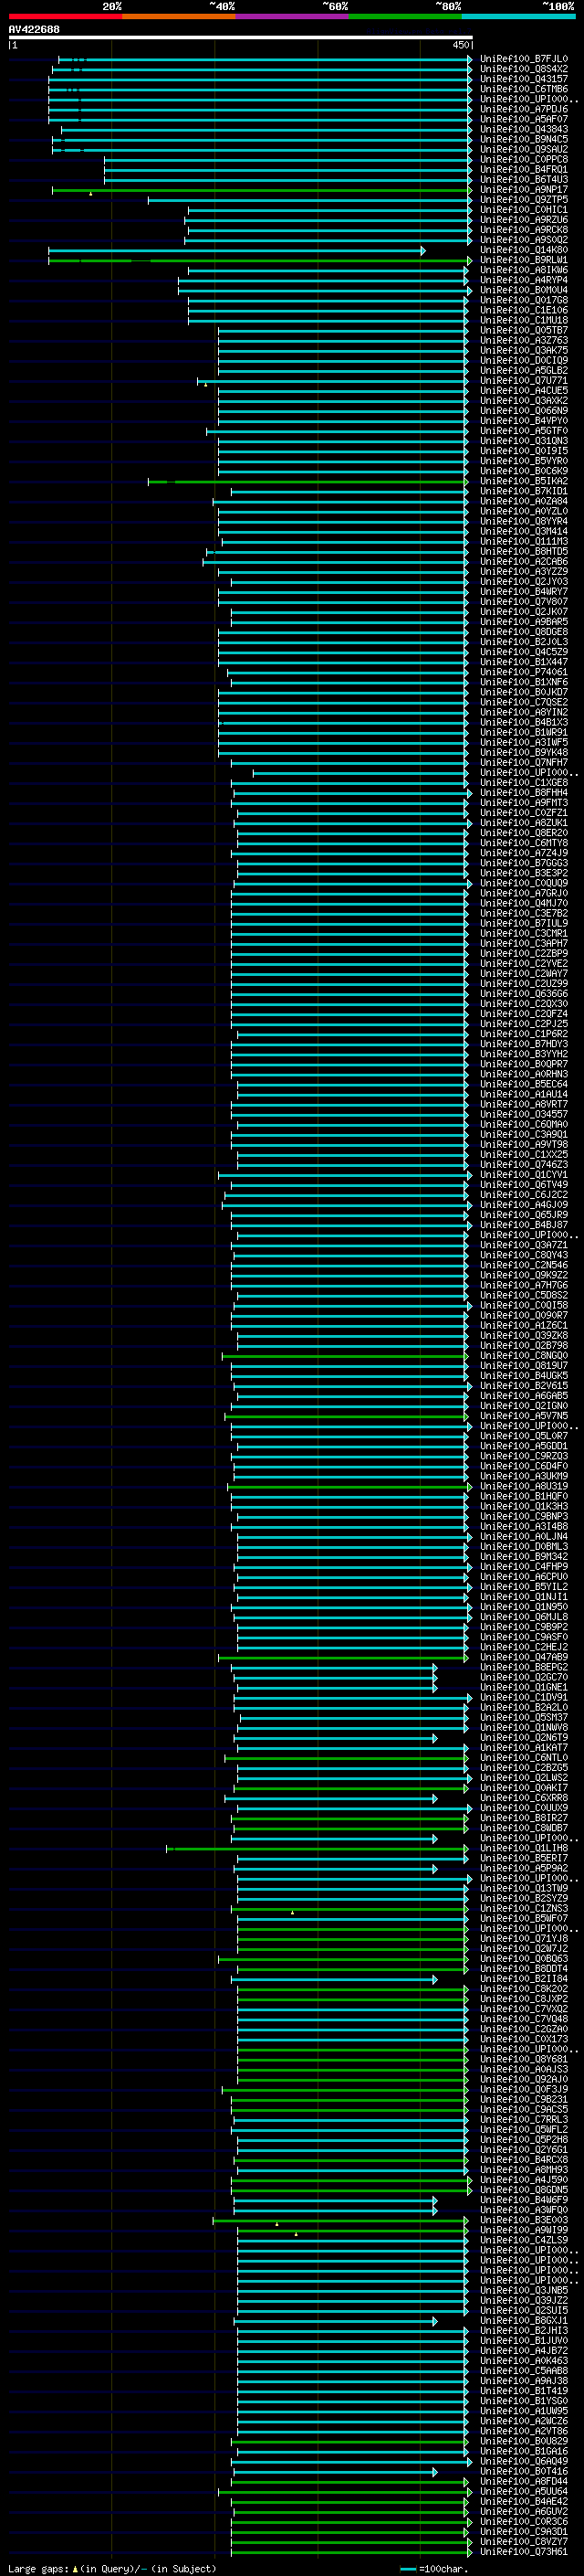Click the short alignment bar for UniRef100_B8EPG2
Image resolution: width=584 pixels, height=2576 pixels.
(x=334, y=1667)
